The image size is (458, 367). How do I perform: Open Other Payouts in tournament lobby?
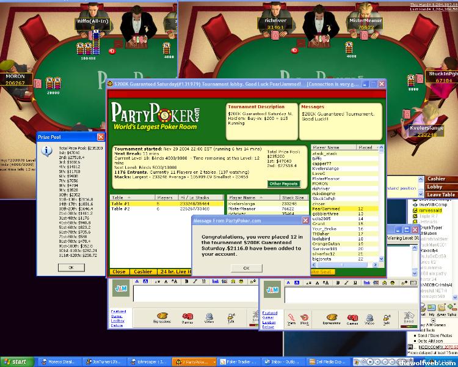coord(283,183)
